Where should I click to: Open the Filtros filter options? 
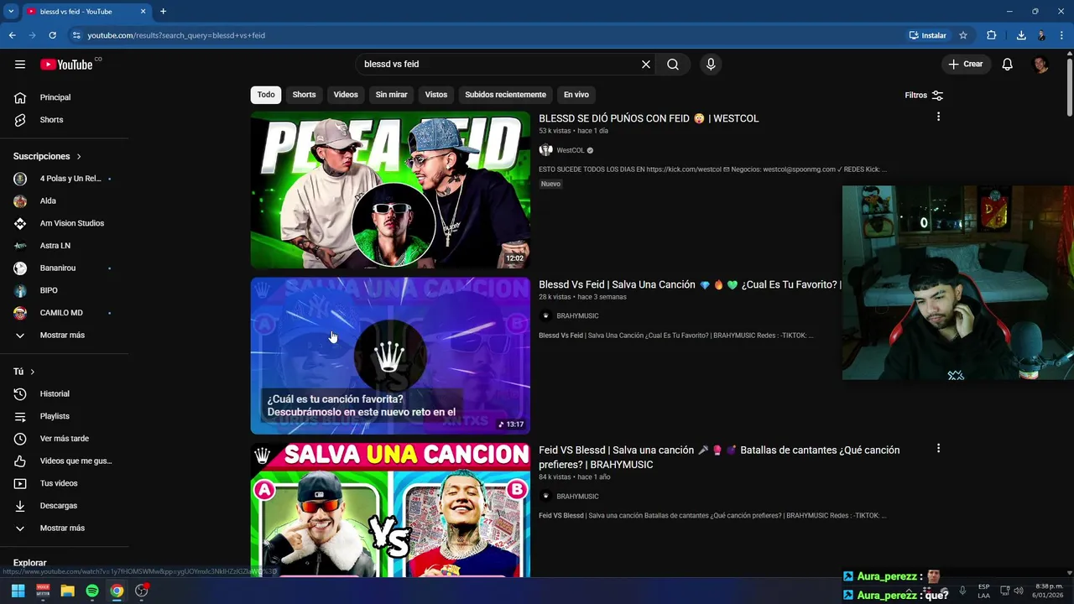coord(924,95)
